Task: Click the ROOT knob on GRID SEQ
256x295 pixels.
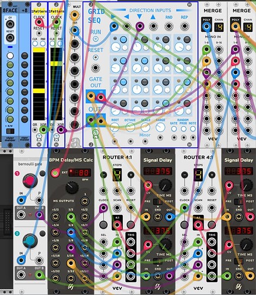Action: (x=115, y=127)
